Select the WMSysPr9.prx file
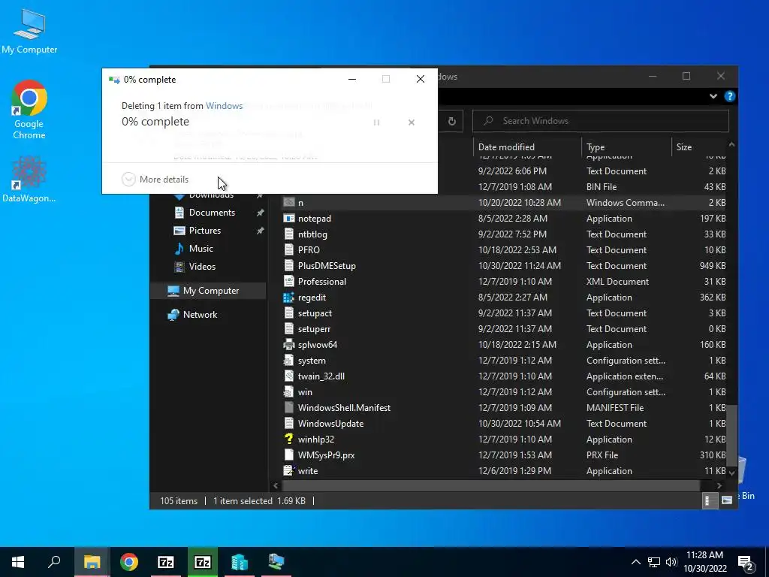769x577 pixels. (503, 455)
